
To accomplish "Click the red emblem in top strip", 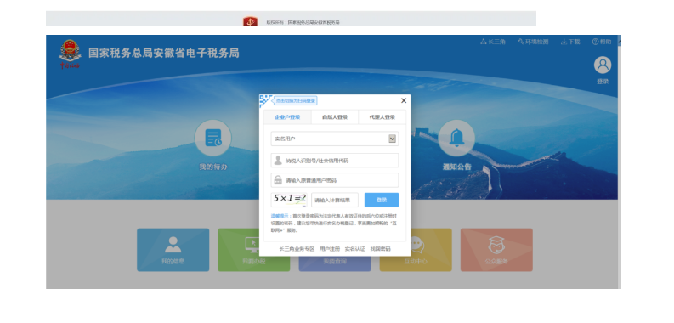I will click(250, 21).
